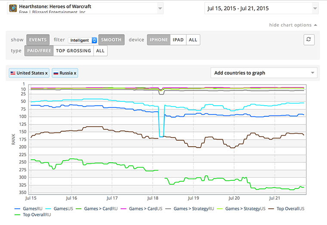Click the Russia flag icon

pos(56,73)
